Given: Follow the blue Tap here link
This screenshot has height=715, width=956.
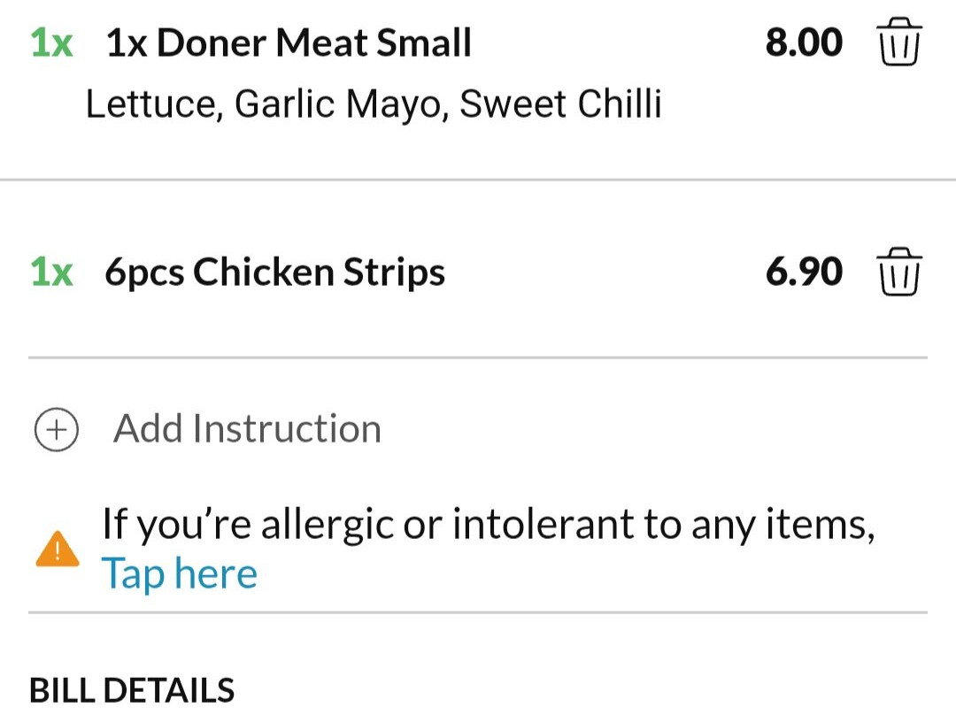Looking at the screenshot, I should coord(179,574).
